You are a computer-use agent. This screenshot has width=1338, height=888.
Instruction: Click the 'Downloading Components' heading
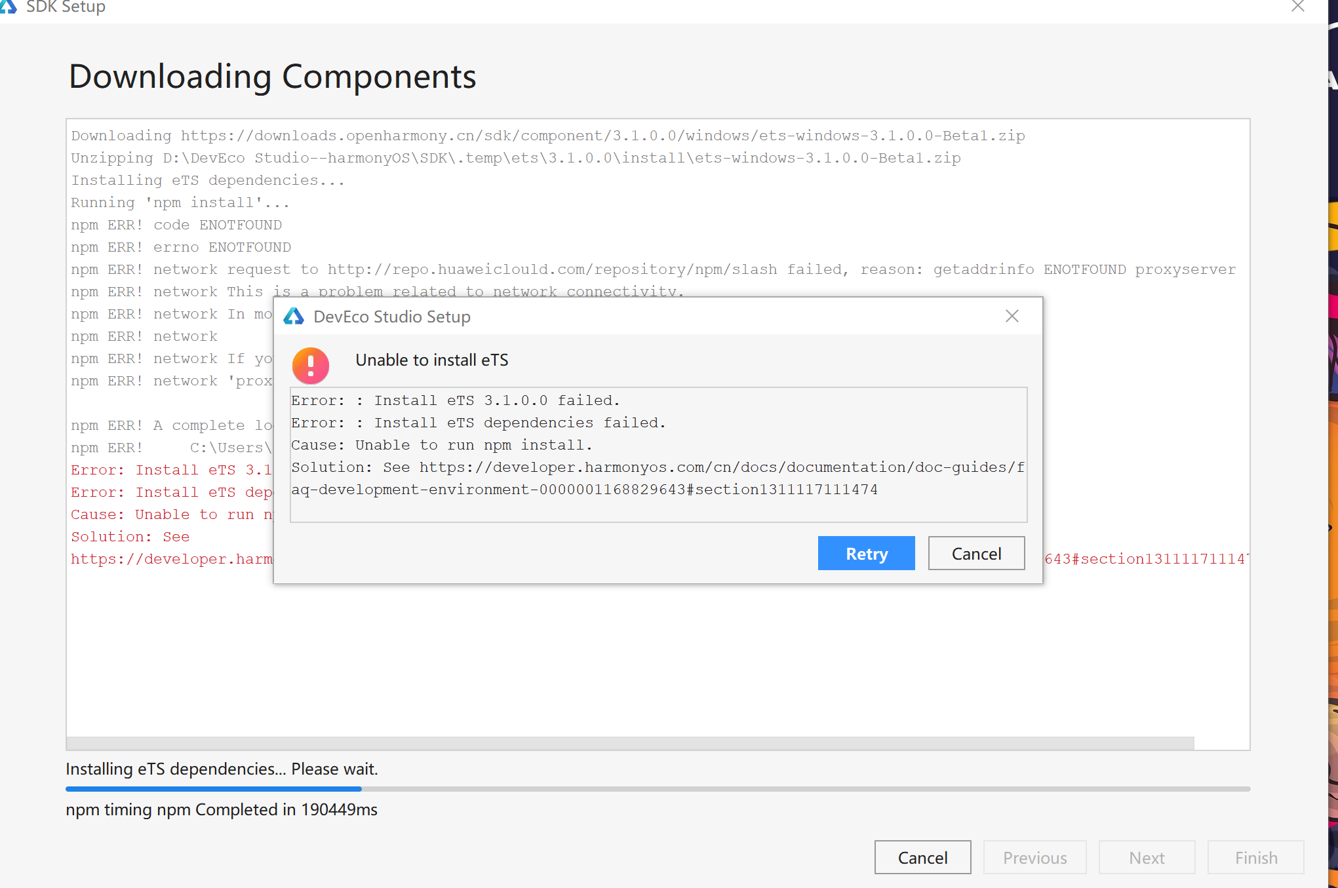(272, 76)
